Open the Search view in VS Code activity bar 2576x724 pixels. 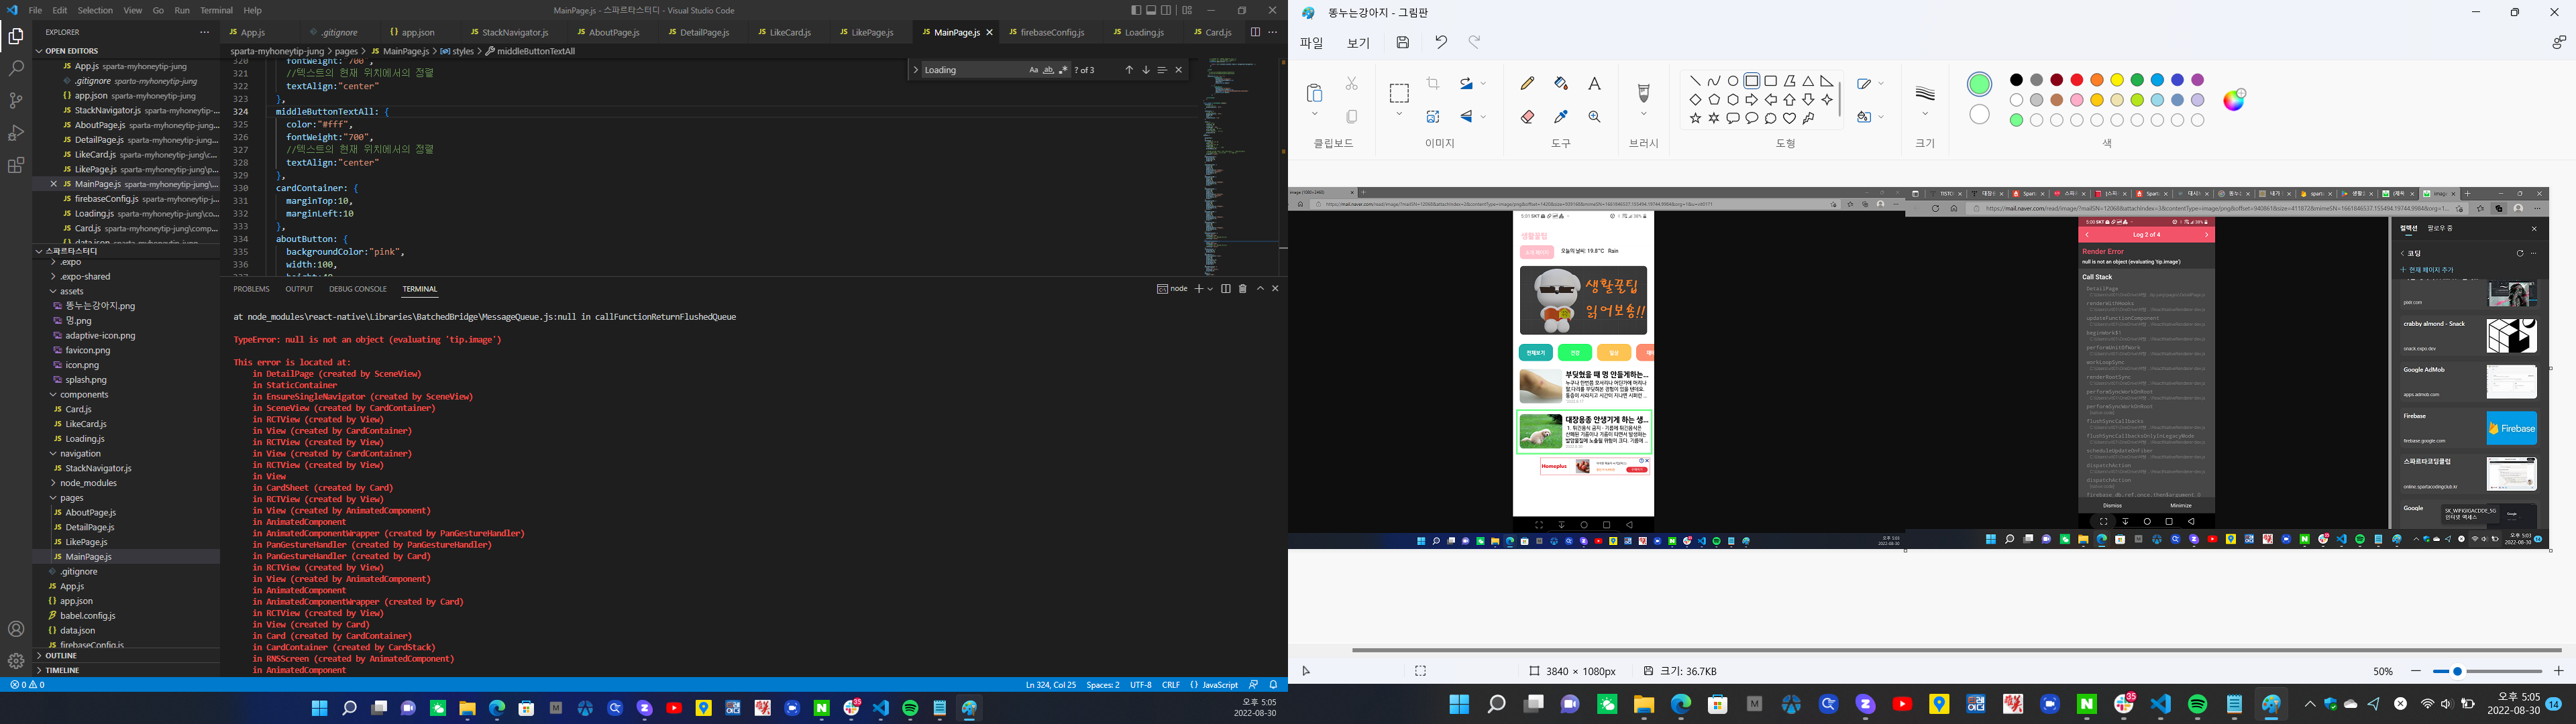tap(16, 68)
